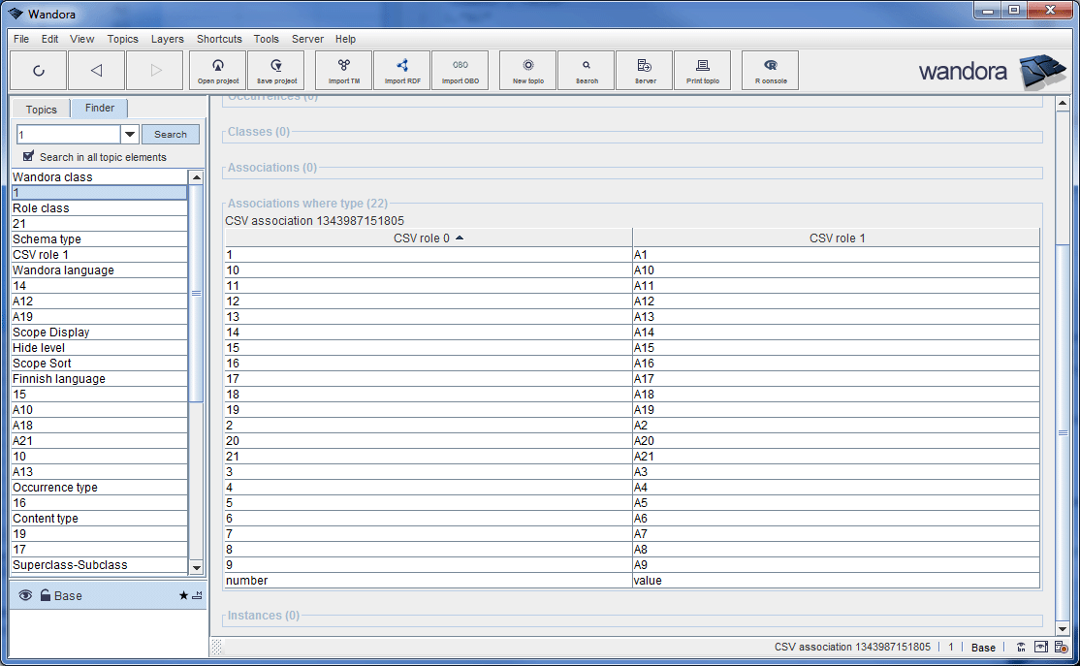This screenshot has height=666, width=1080.
Task: Open the finder search history dropdown
Action: point(129,134)
